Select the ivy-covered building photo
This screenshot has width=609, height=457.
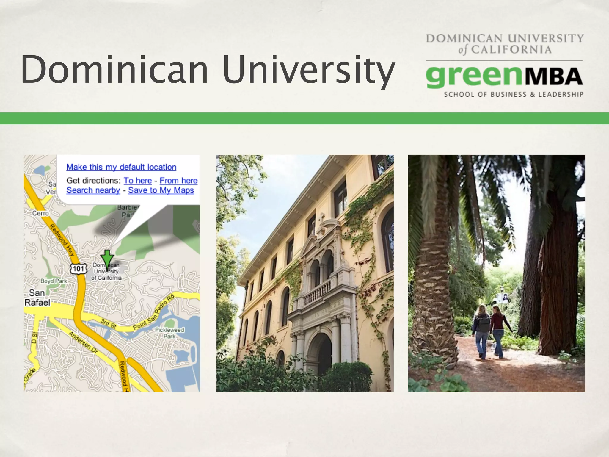(x=305, y=273)
